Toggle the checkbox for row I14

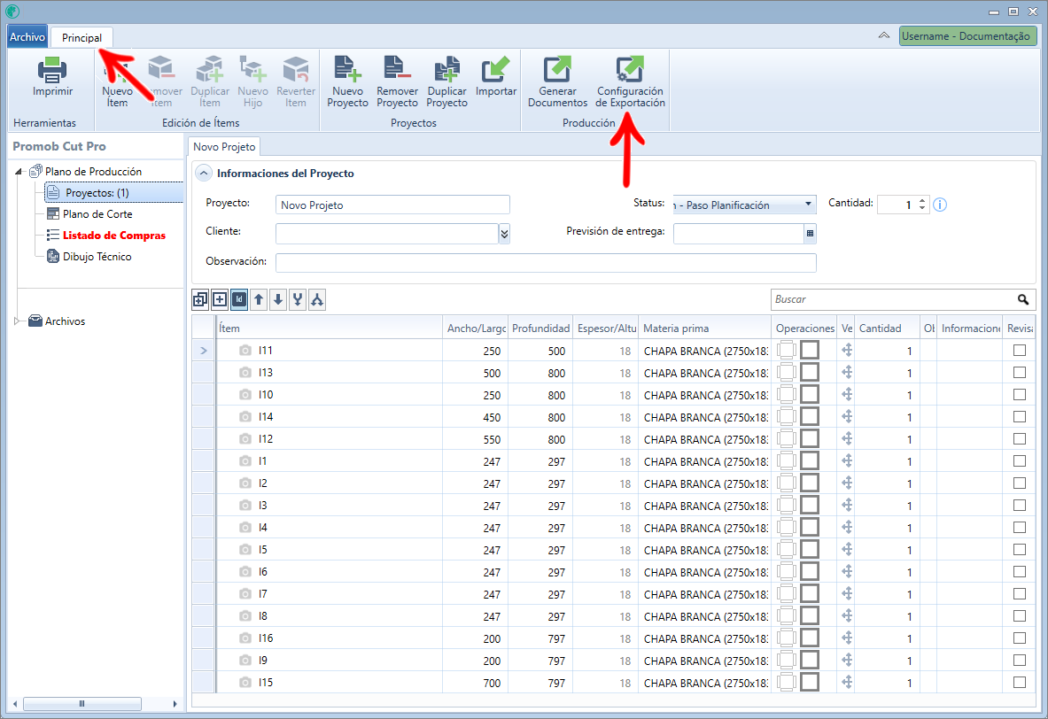[x=1020, y=416]
